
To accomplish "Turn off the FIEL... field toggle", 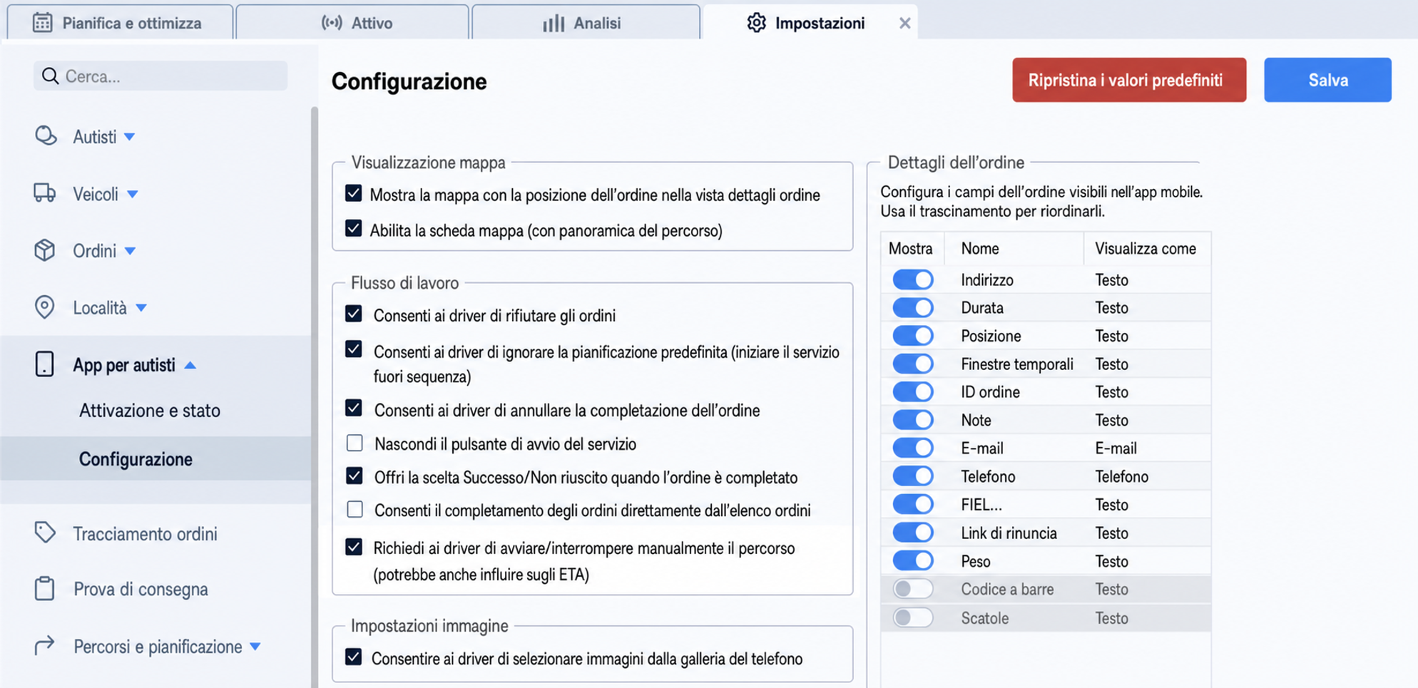I will tap(912, 504).
